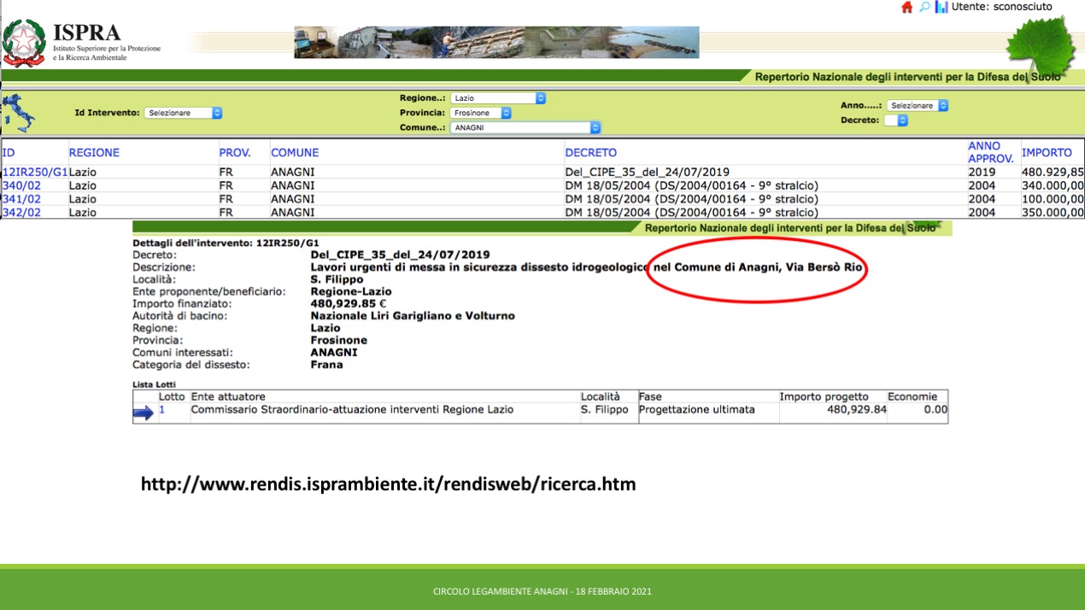Open intervention 340/02 link
Viewport: 1085px width, 610px height.
(x=21, y=185)
